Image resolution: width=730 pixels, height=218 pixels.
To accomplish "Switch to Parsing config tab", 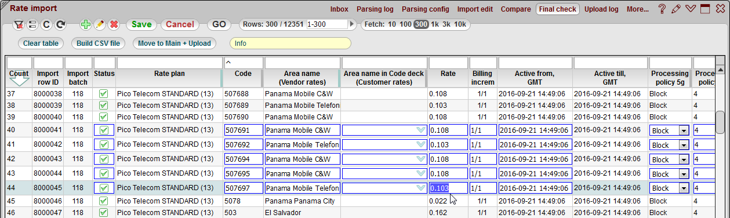I will (x=426, y=9).
